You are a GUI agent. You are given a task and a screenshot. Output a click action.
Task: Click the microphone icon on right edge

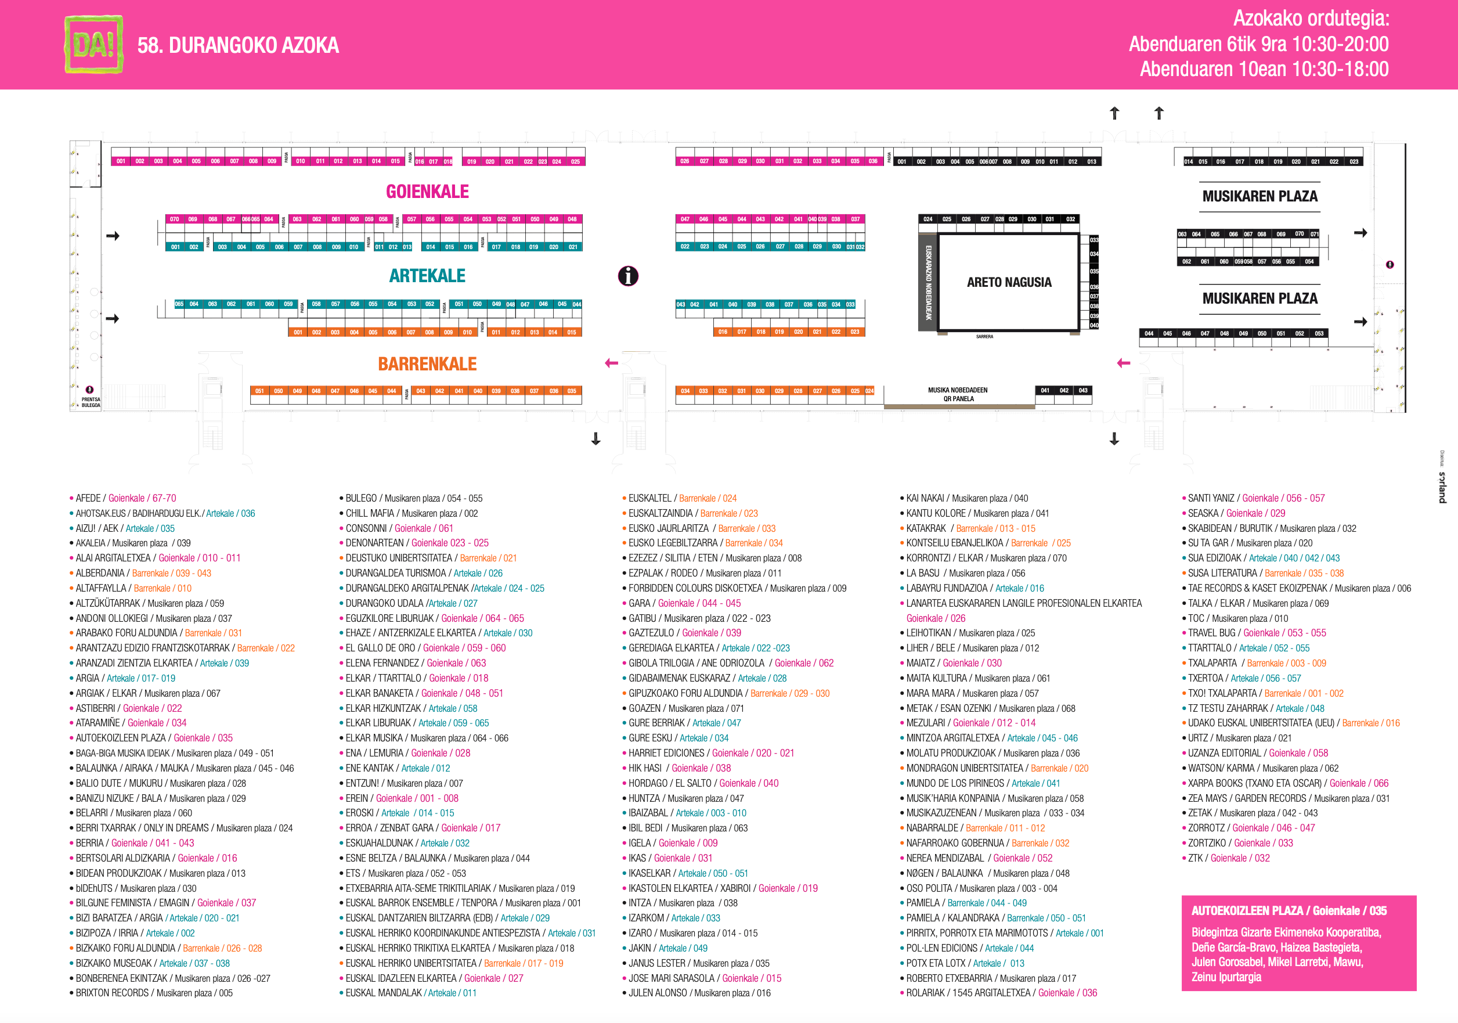point(1390,264)
